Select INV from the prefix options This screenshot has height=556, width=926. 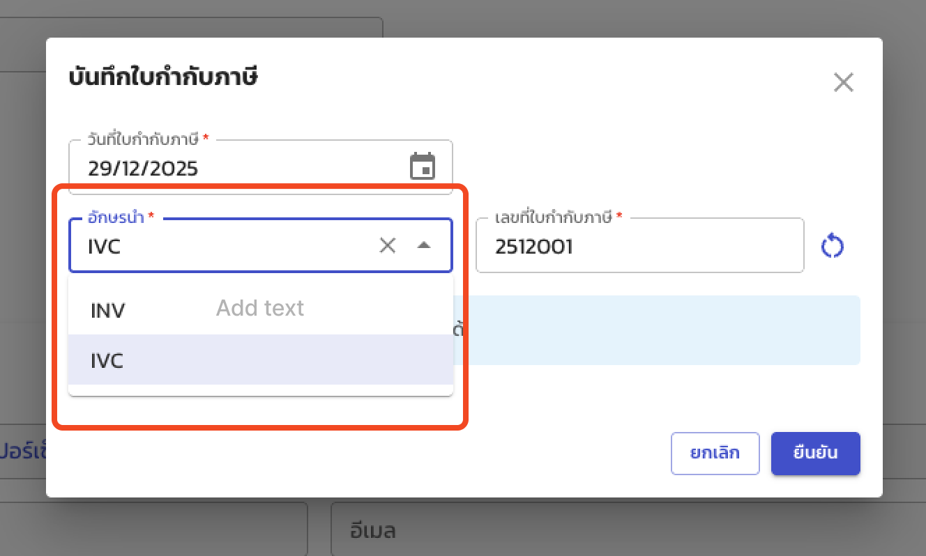click(x=107, y=310)
